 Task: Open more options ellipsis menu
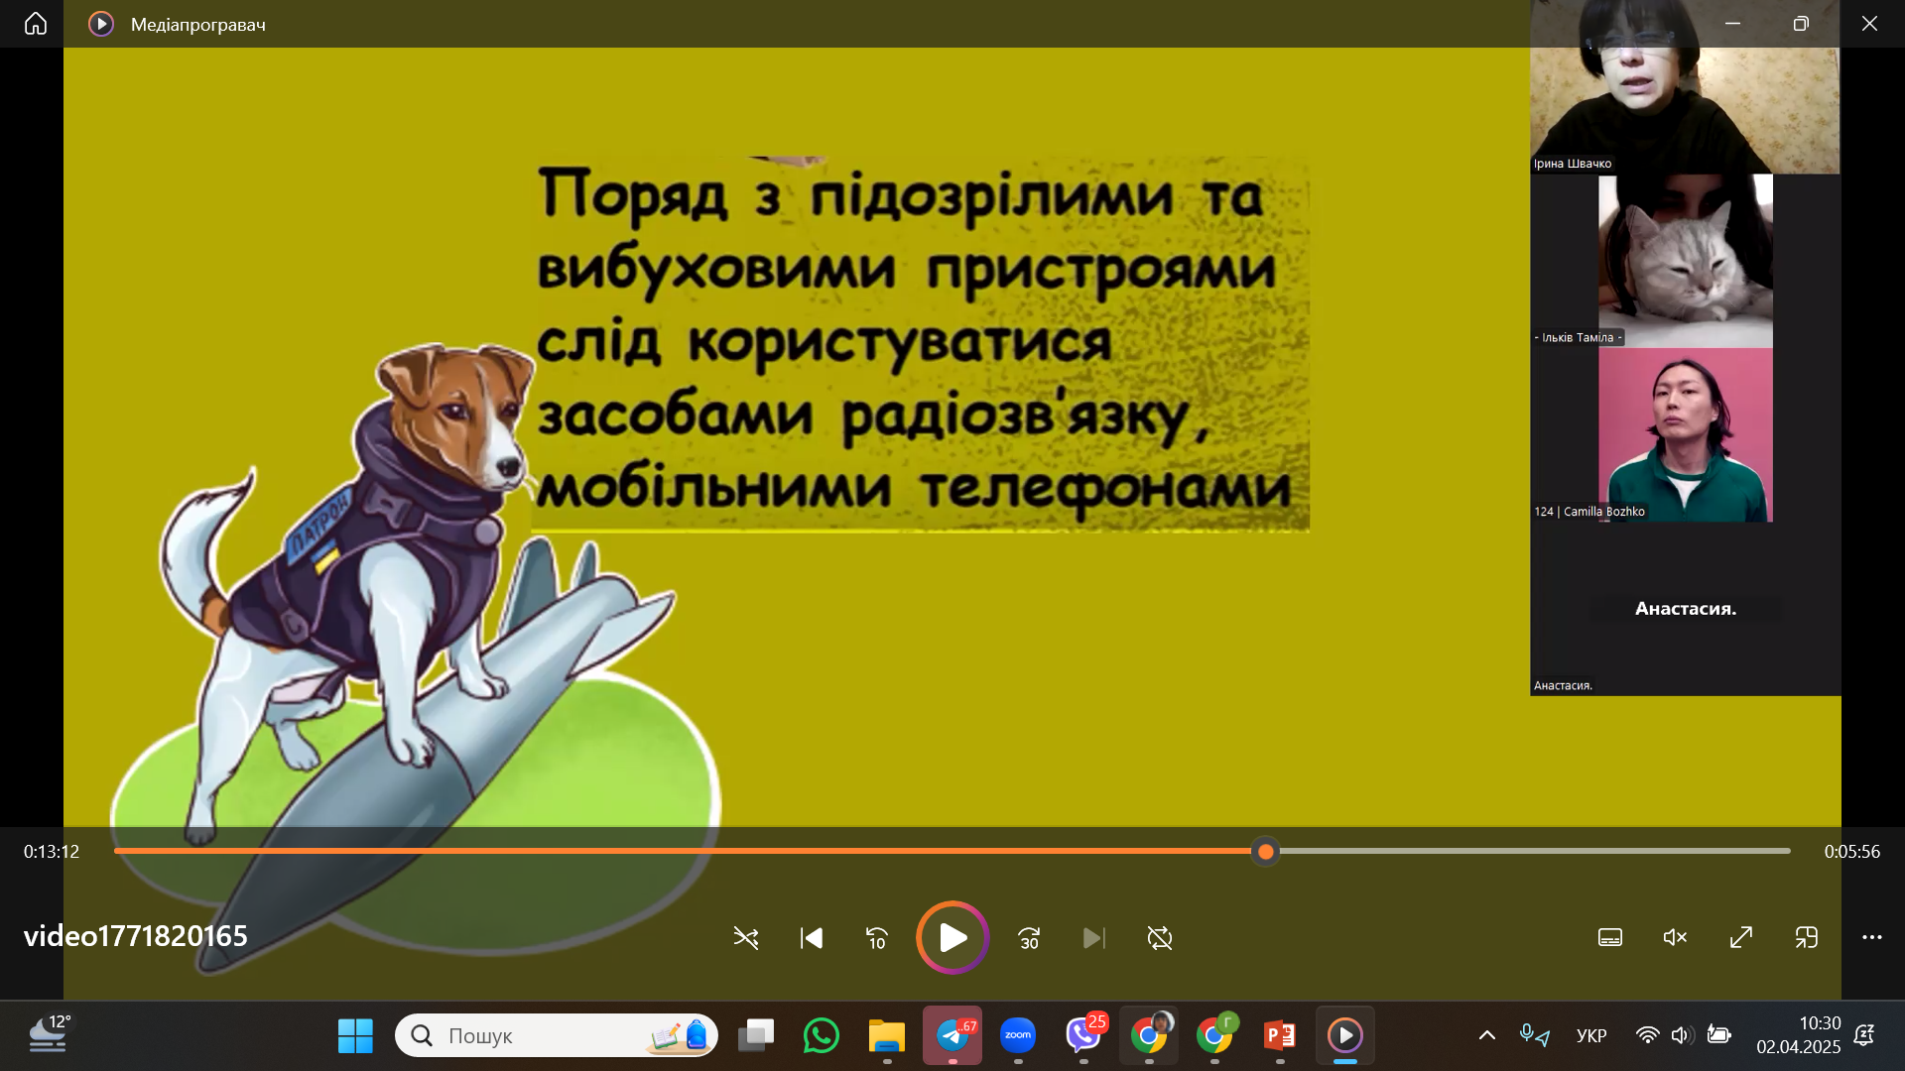tap(1872, 937)
